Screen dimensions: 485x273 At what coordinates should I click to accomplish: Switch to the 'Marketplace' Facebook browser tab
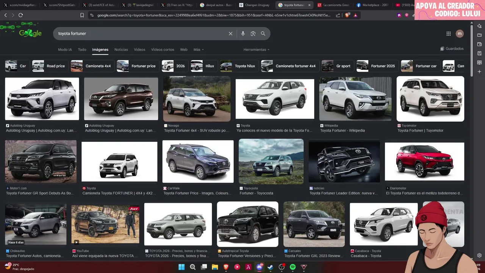pos(372,5)
